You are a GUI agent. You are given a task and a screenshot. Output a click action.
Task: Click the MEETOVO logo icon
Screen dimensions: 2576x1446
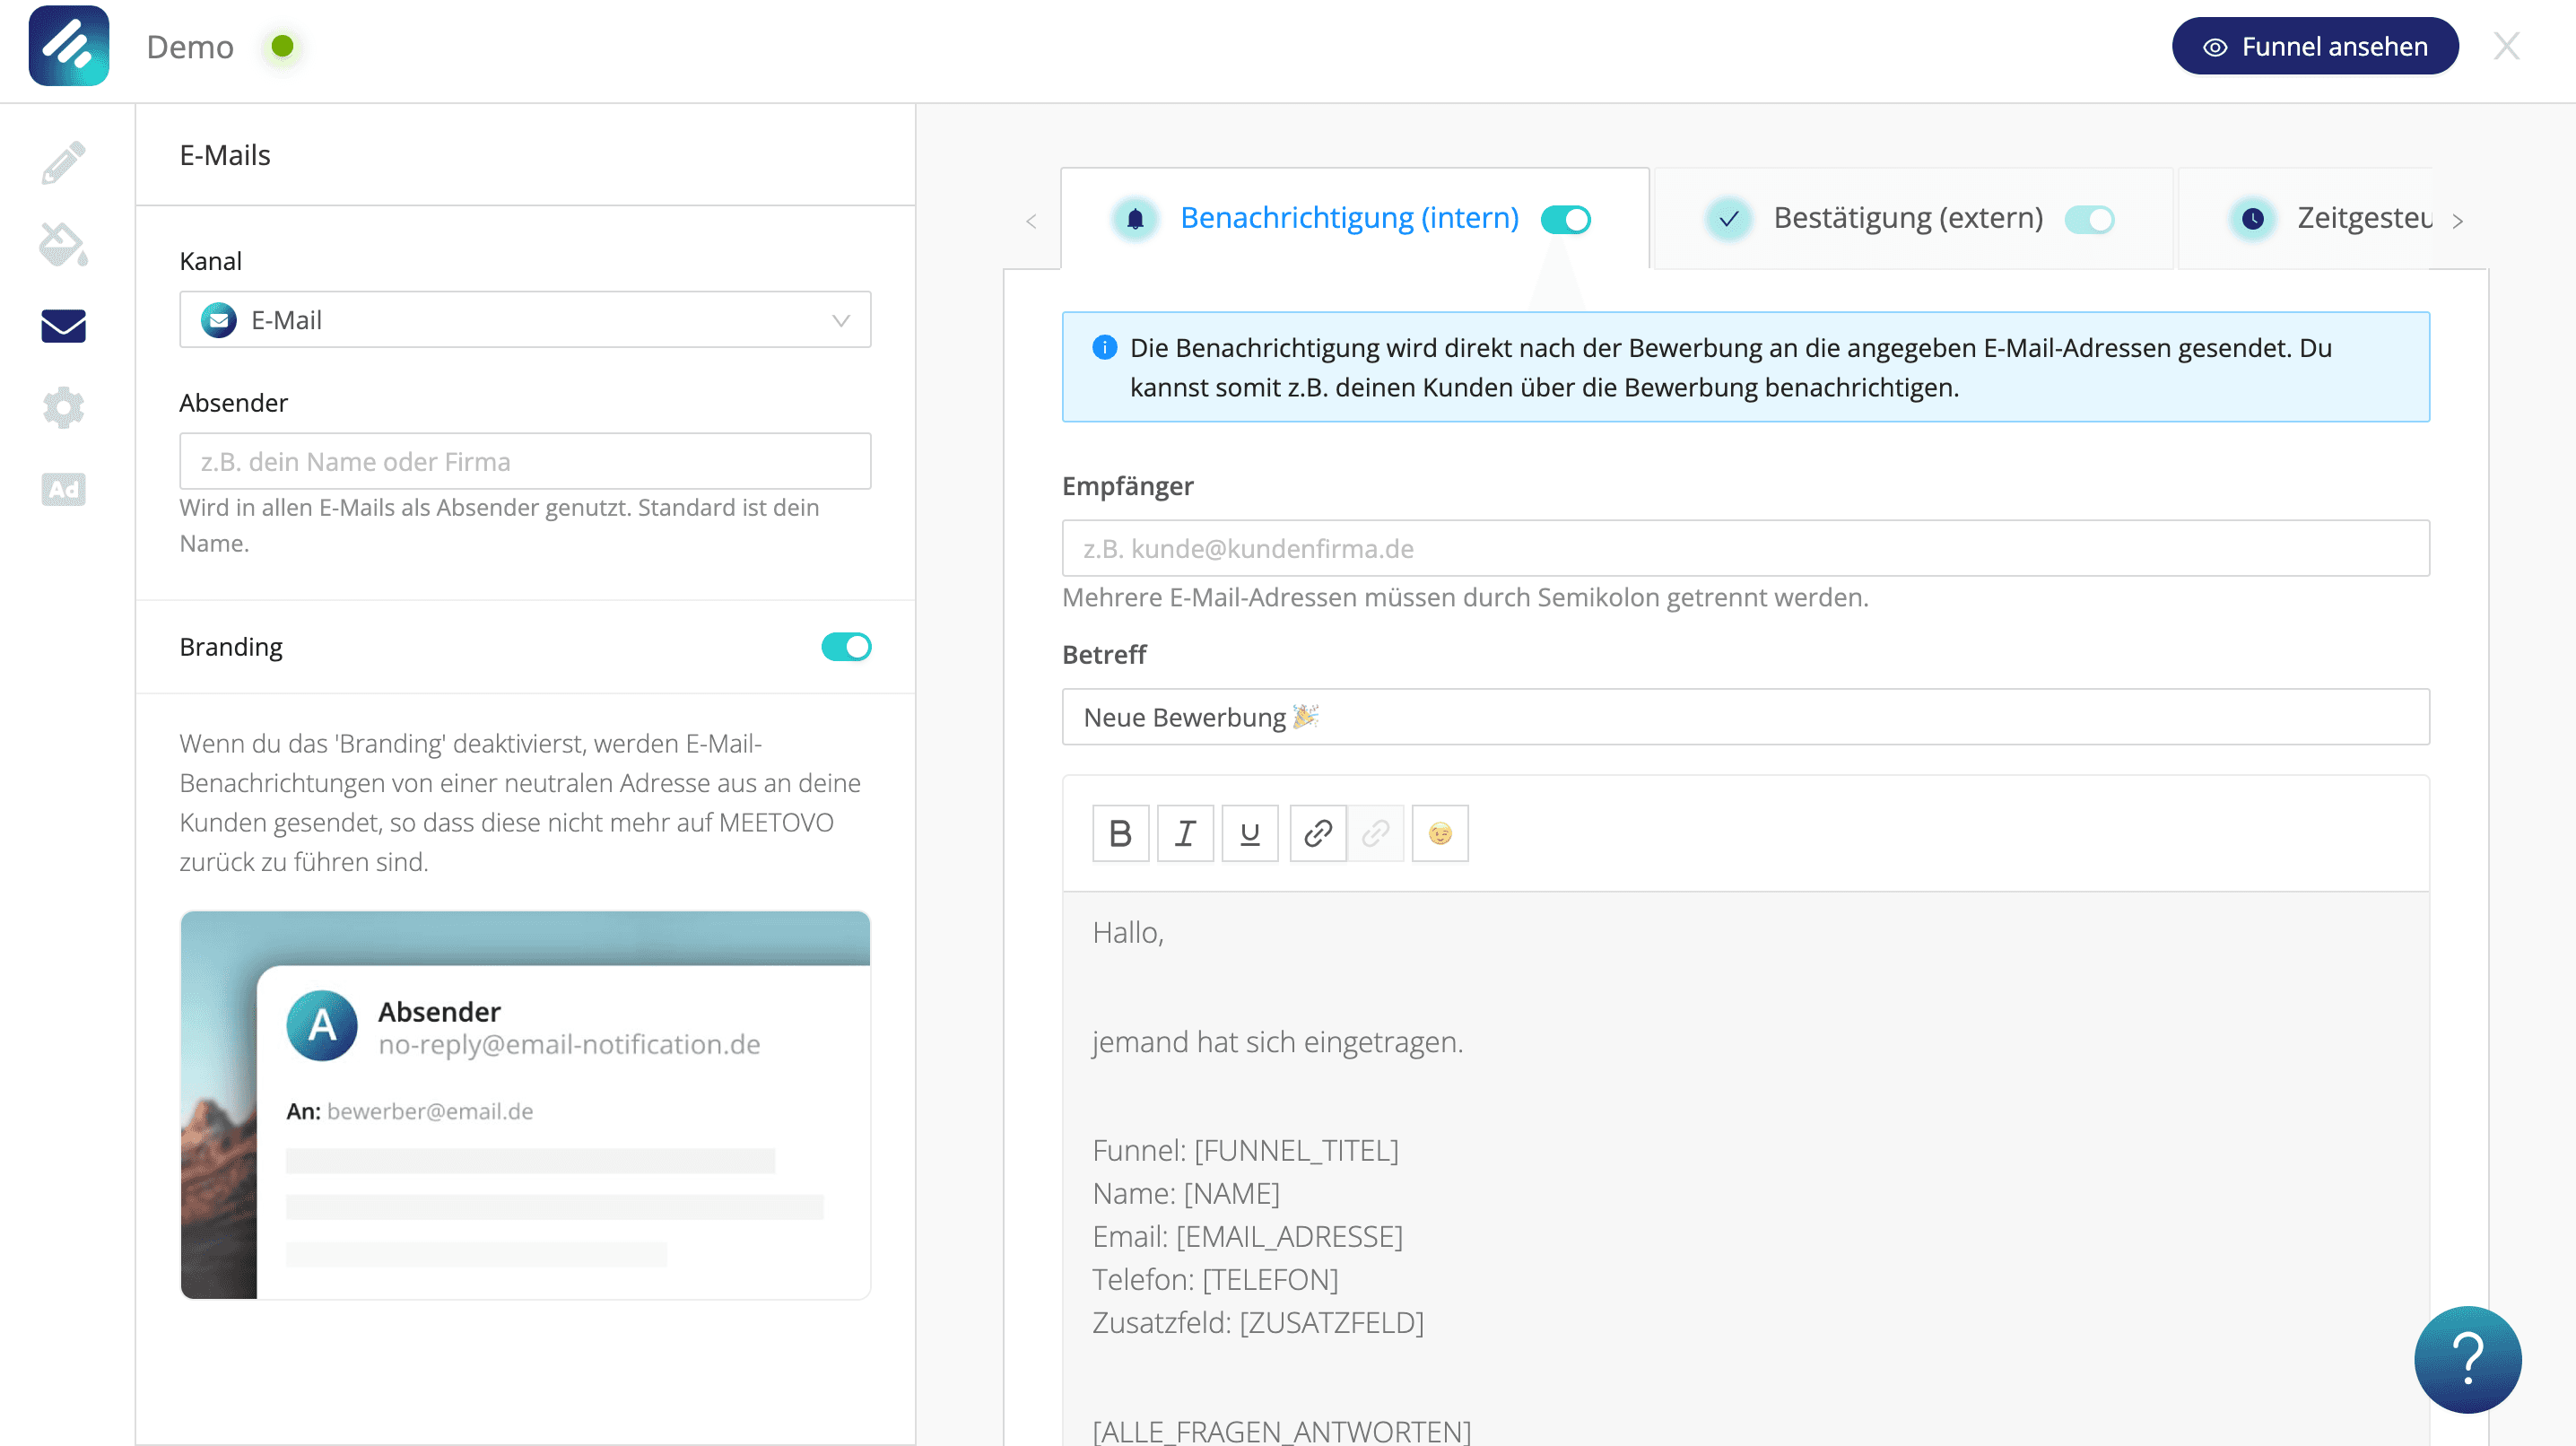[68, 46]
